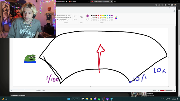Open a new Chrome tab

coord(115,2)
